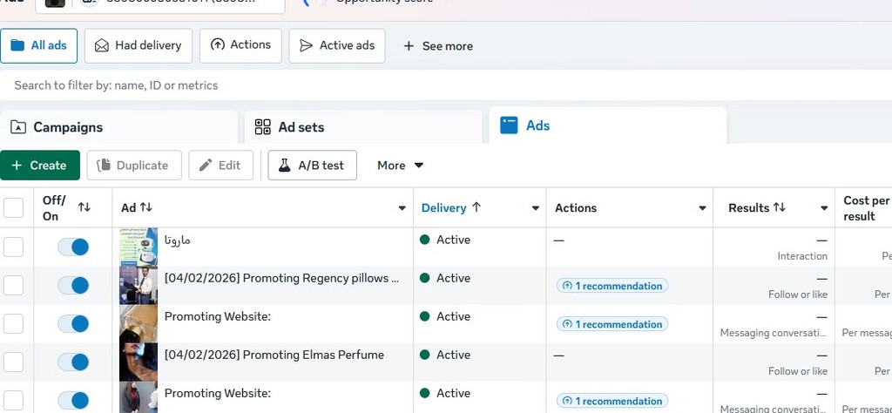Open the Actions column dropdown arrow
892x413 pixels.
tap(702, 208)
